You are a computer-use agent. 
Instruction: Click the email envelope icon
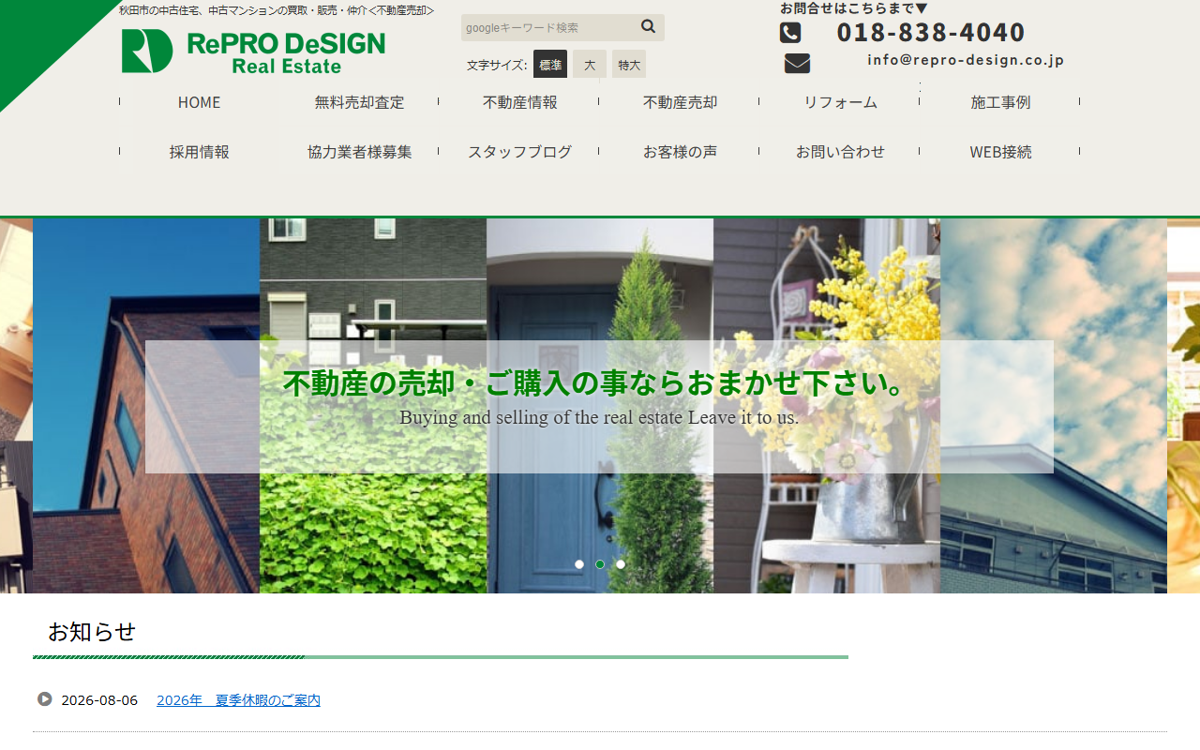[797, 64]
